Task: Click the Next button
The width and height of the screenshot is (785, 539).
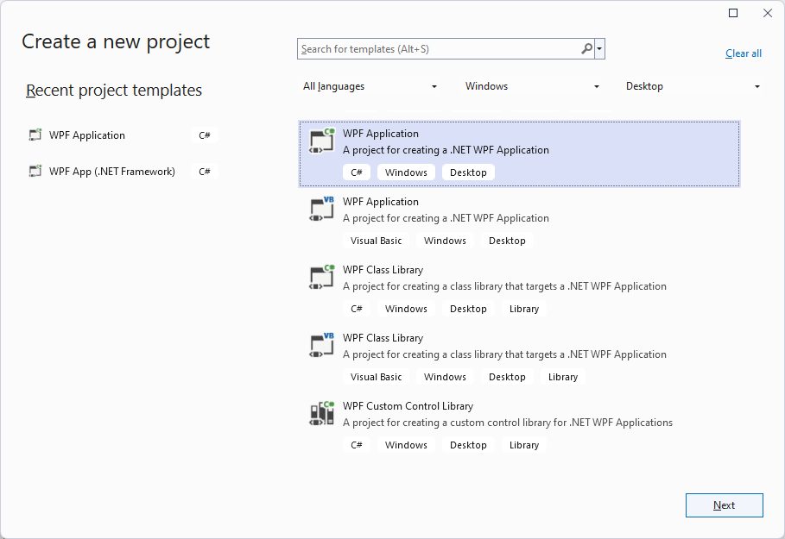Action: [724, 505]
